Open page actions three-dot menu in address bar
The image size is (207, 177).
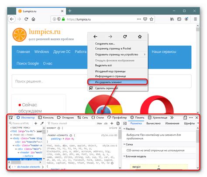(139, 19)
